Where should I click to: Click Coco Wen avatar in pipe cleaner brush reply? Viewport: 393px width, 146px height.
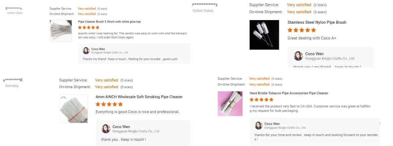coord(86,51)
